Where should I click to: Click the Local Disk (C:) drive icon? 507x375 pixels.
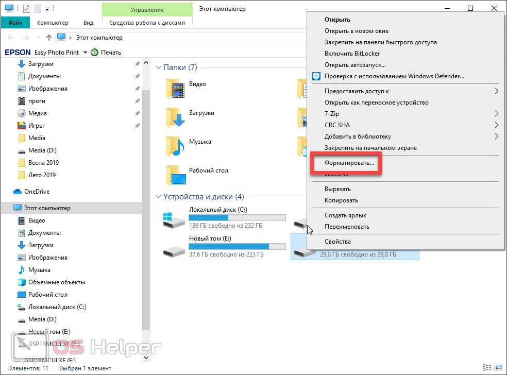[x=174, y=220]
